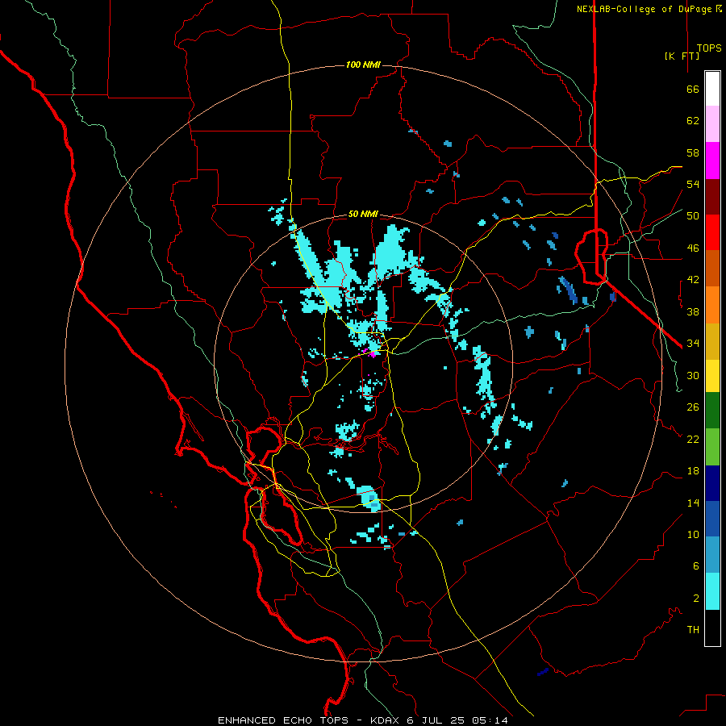Viewport: 726px width, 726px height.
Task: Click the legend value 54
Action: [693, 184]
